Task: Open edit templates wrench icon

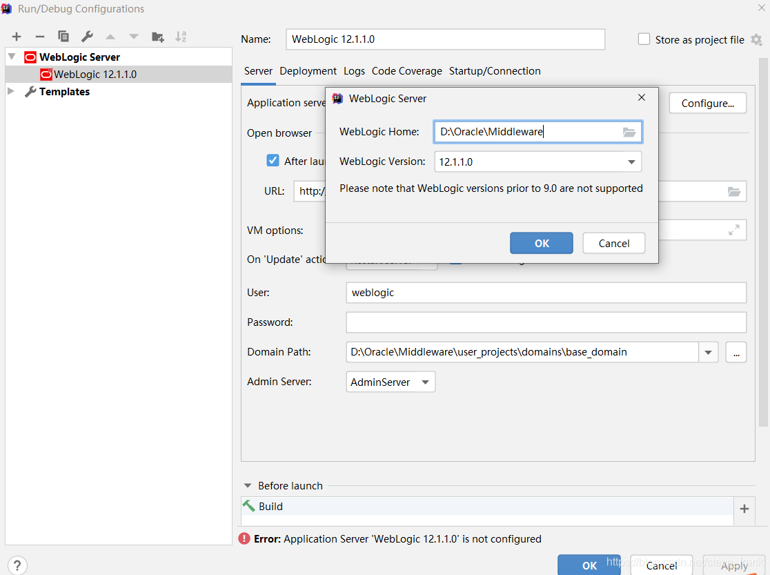Action: (x=87, y=37)
